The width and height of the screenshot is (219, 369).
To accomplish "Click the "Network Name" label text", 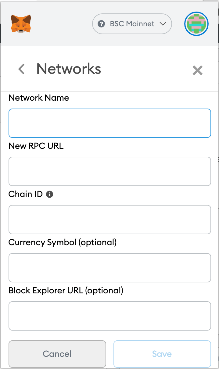I will pos(39,98).
